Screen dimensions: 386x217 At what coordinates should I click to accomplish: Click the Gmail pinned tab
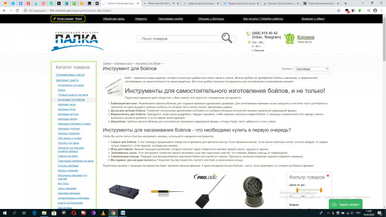(x=5, y=3)
